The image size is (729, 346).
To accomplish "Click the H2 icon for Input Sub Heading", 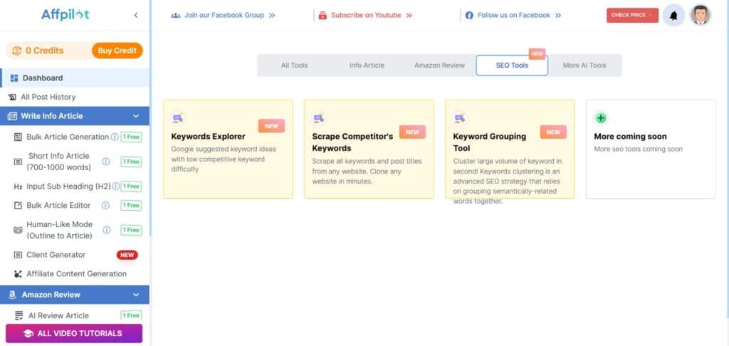I will (x=18, y=187).
